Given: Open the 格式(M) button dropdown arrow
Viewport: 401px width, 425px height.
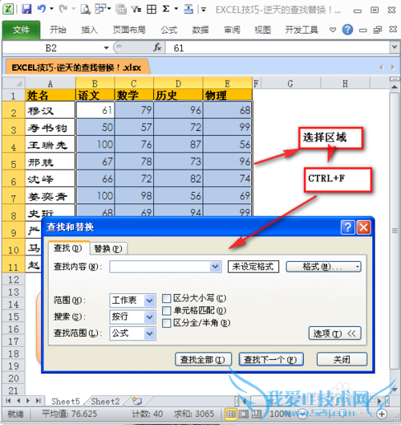Looking at the screenshot, I should click(357, 267).
